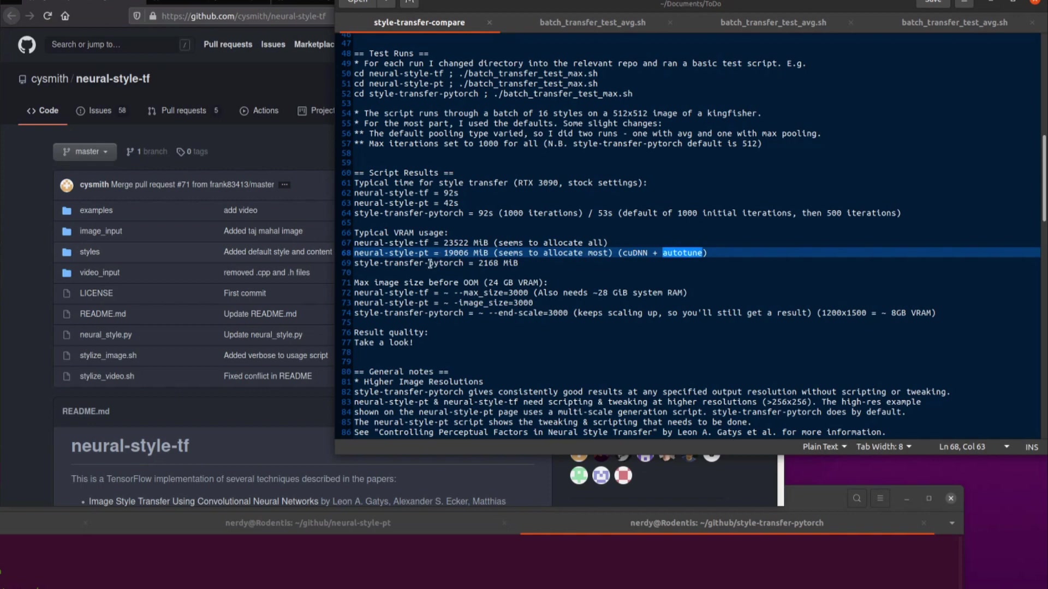
Task: Click the LICENSE file icon
Action: pyautogui.click(x=67, y=293)
